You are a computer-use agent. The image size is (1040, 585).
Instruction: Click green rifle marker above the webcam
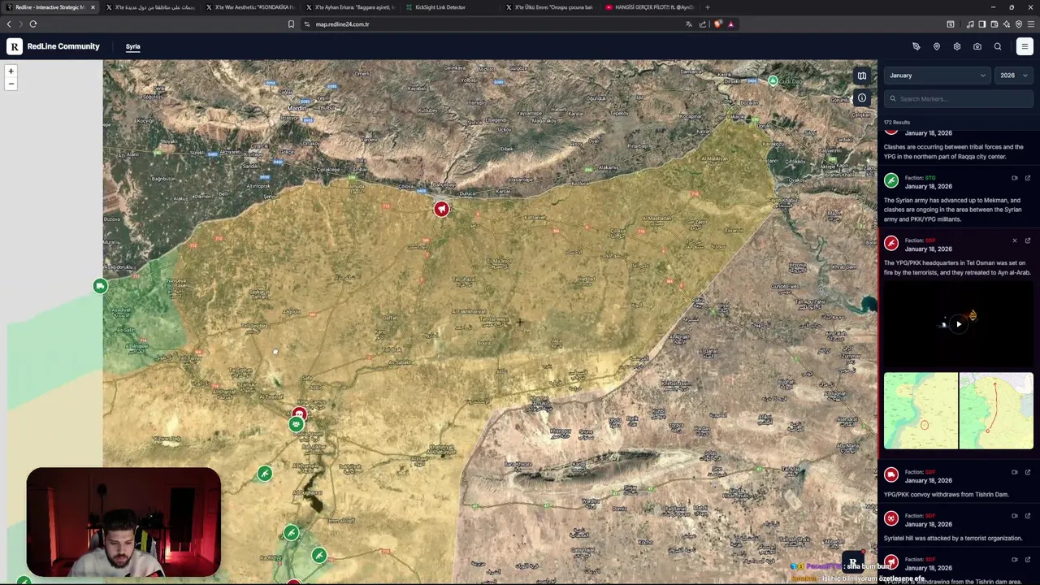[264, 474]
